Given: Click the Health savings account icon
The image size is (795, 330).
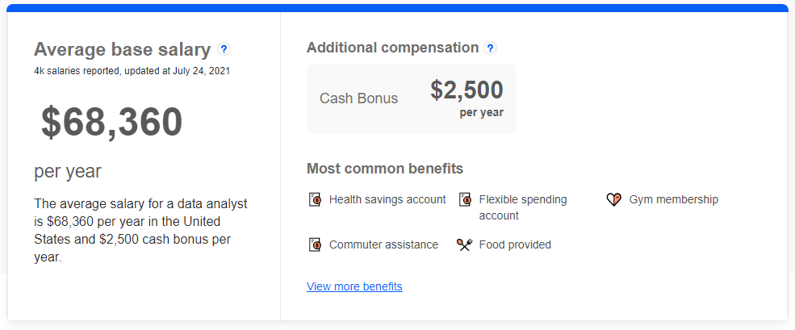Looking at the screenshot, I should [x=315, y=199].
